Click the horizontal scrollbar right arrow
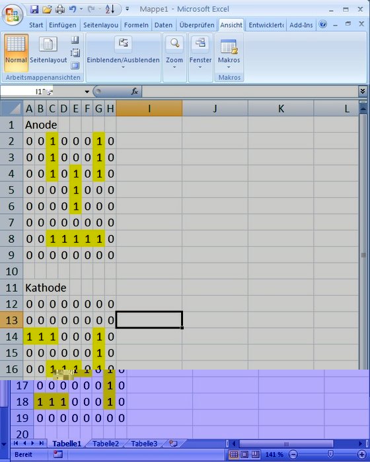 (x=360, y=444)
